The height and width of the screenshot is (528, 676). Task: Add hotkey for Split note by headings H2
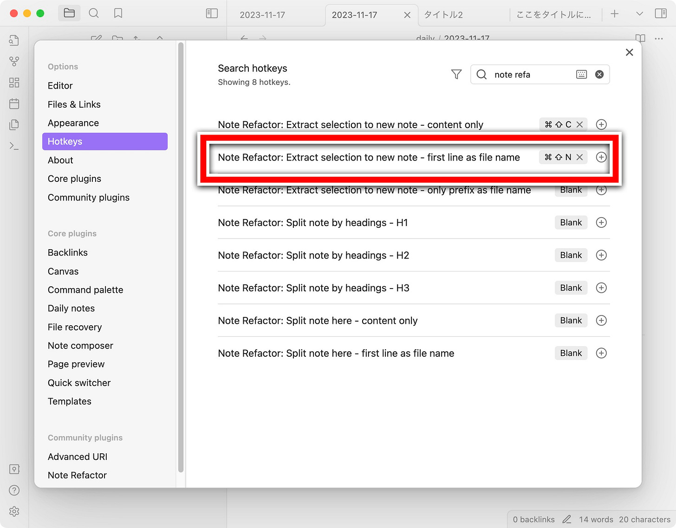(x=601, y=255)
